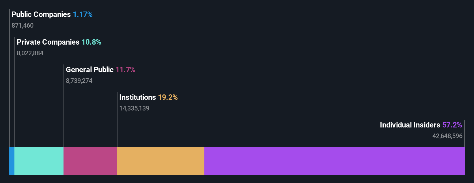The width and height of the screenshot is (474, 183).
Task: Click the Institutions label text
Action: (x=137, y=97)
